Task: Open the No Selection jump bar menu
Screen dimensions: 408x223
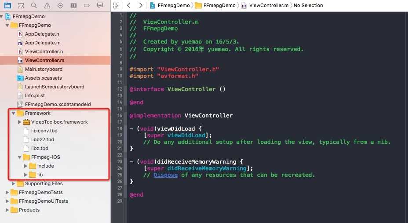Action: (308, 5)
